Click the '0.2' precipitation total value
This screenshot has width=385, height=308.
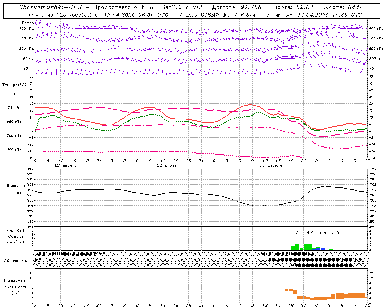335,233
